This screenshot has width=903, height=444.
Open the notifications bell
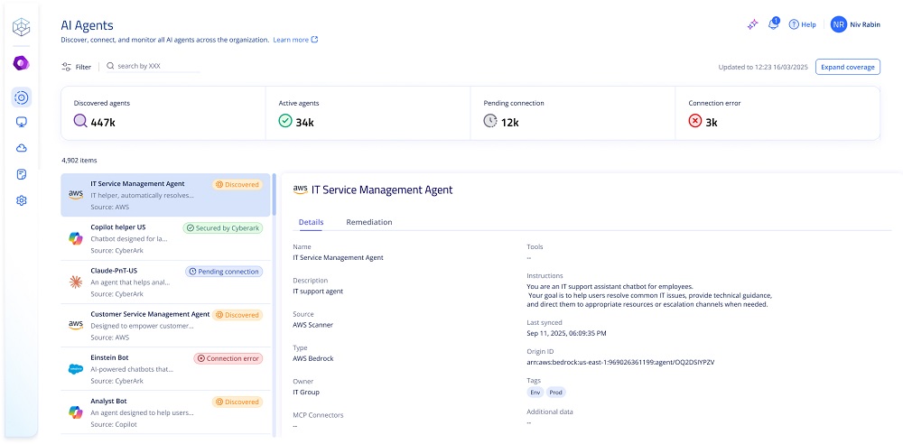(x=774, y=24)
